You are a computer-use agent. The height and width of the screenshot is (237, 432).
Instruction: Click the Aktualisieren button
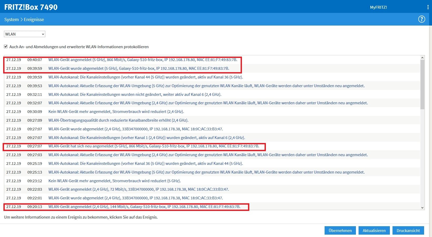coord(374,230)
